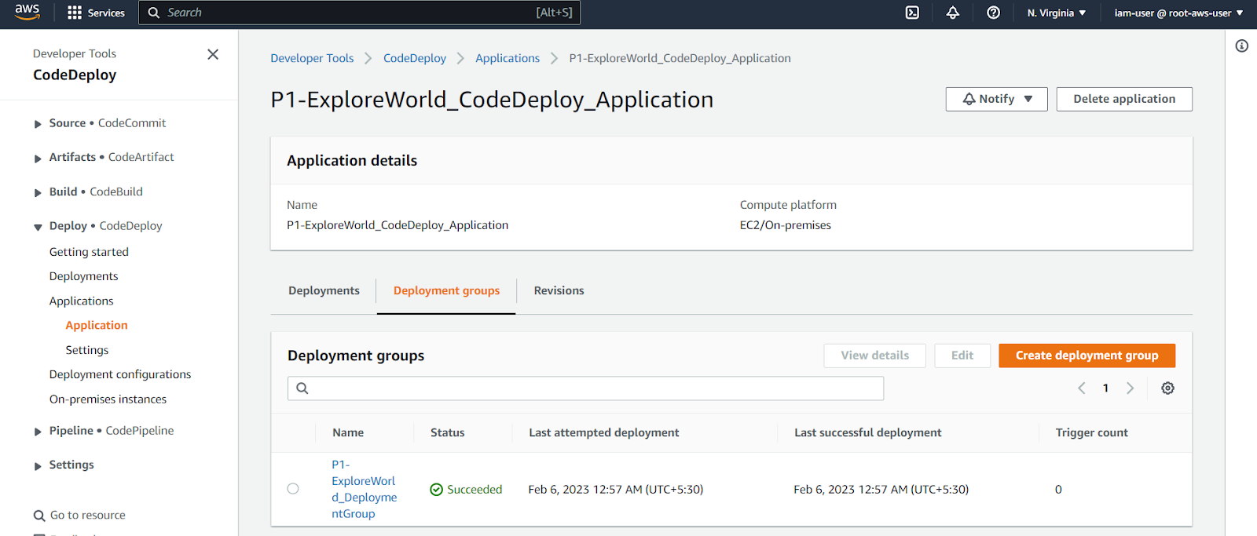Click the Name column header

pyautogui.click(x=348, y=432)
